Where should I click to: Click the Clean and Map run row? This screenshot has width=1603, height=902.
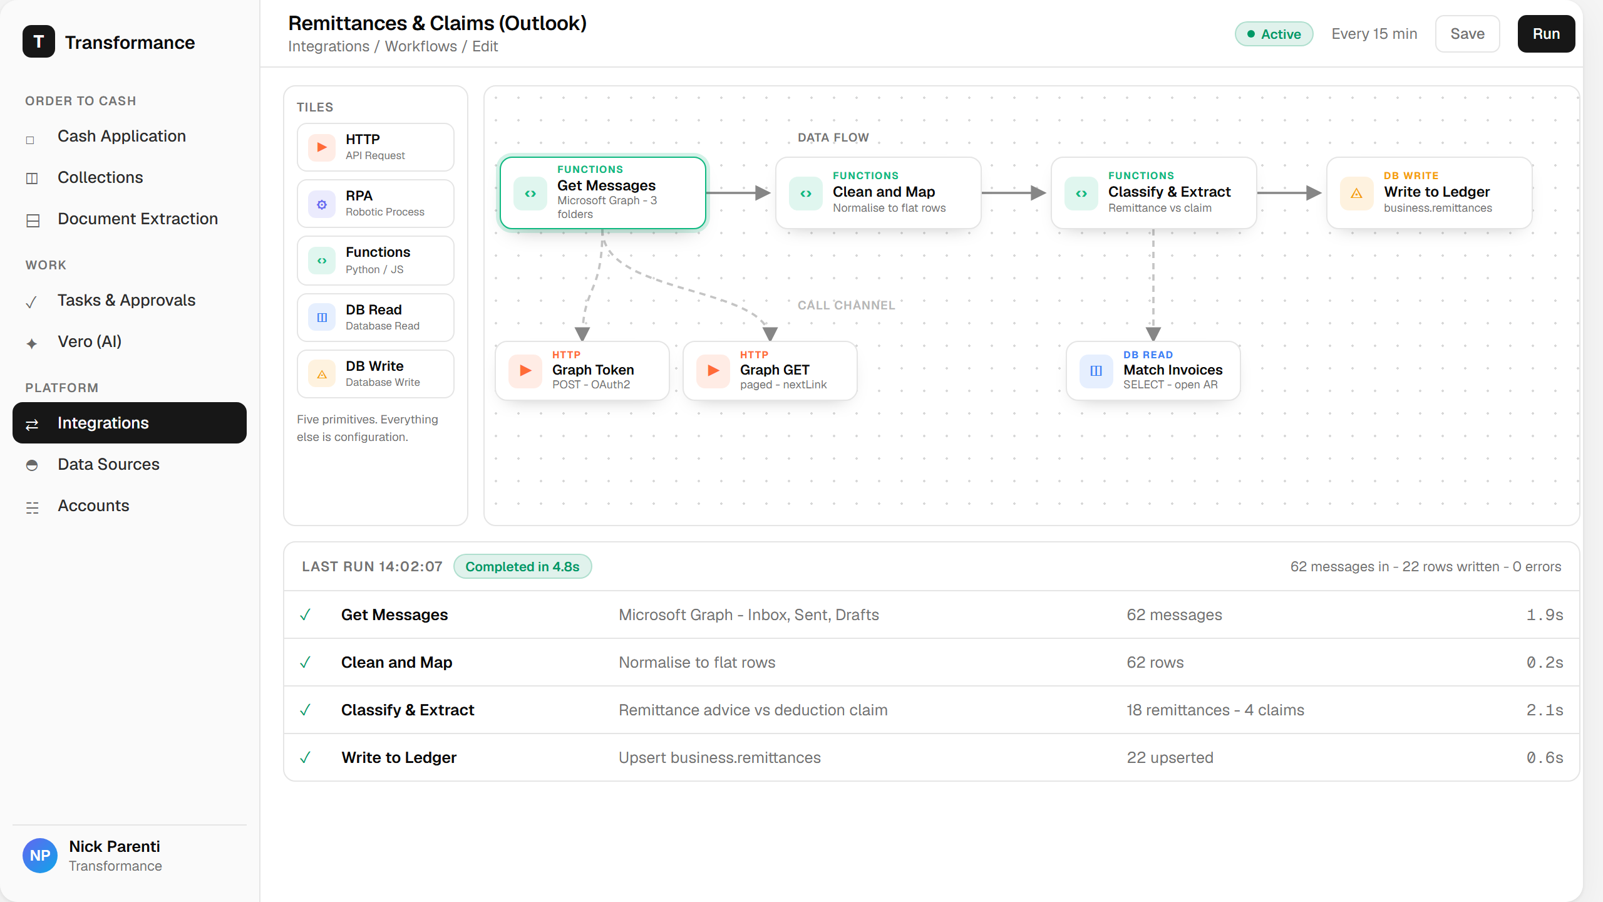tap(931, 662)
